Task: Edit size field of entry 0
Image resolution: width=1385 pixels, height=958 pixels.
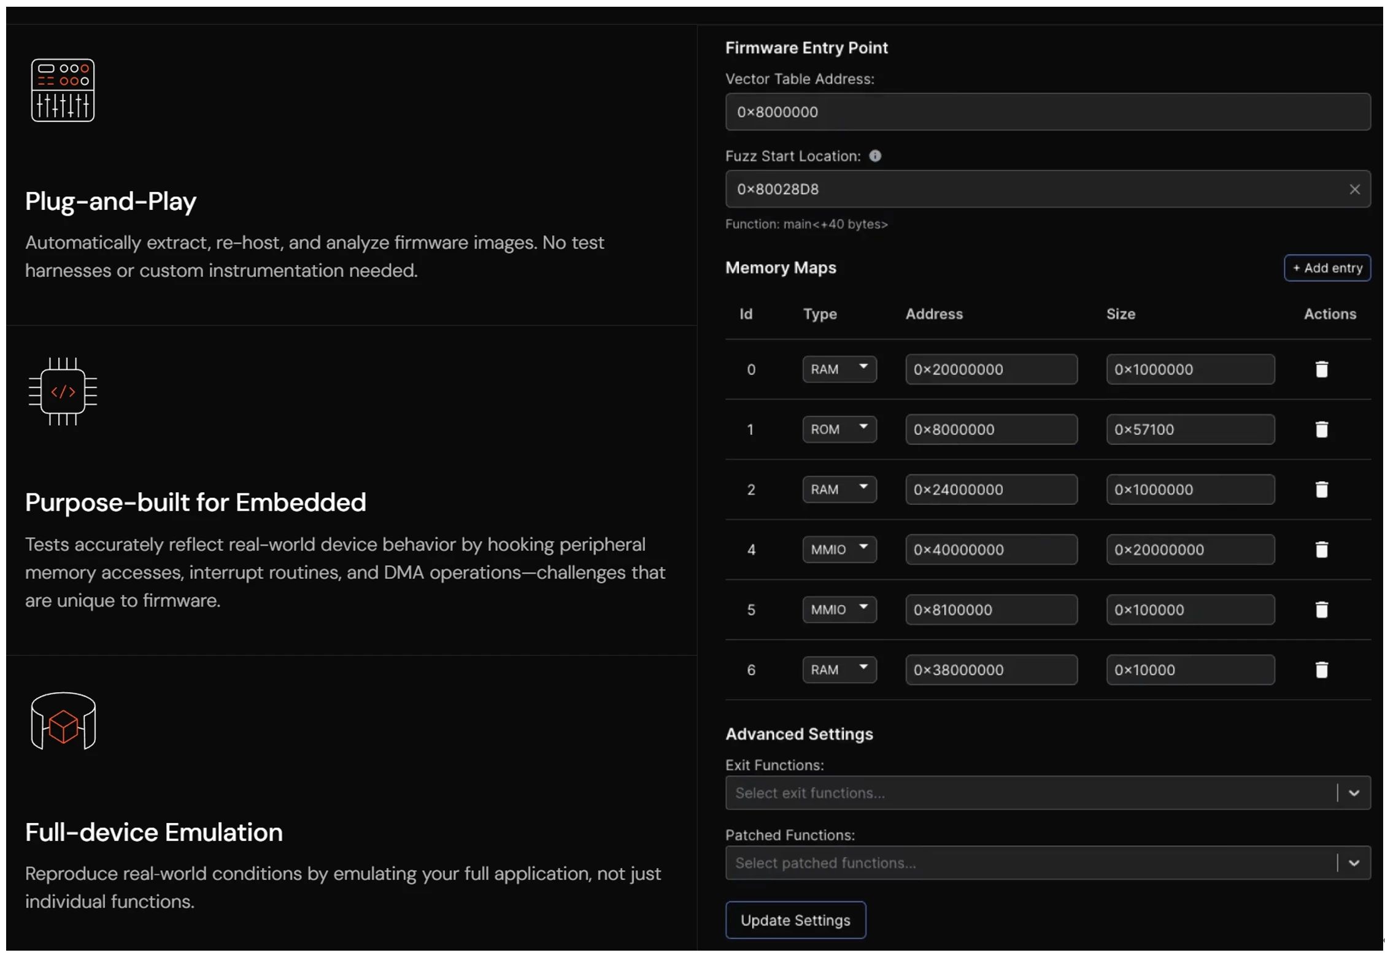Action: pos(1190,369)
